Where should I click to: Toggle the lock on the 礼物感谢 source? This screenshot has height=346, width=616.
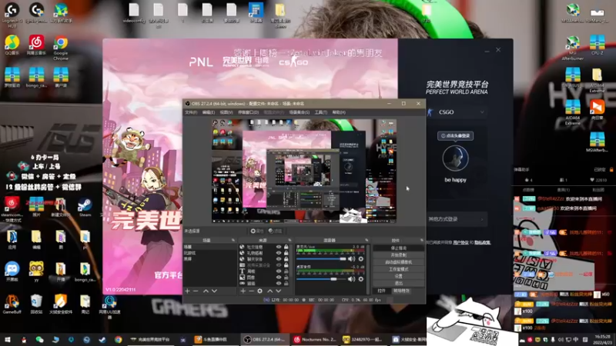pyautogui.click(x=286, y=253)
